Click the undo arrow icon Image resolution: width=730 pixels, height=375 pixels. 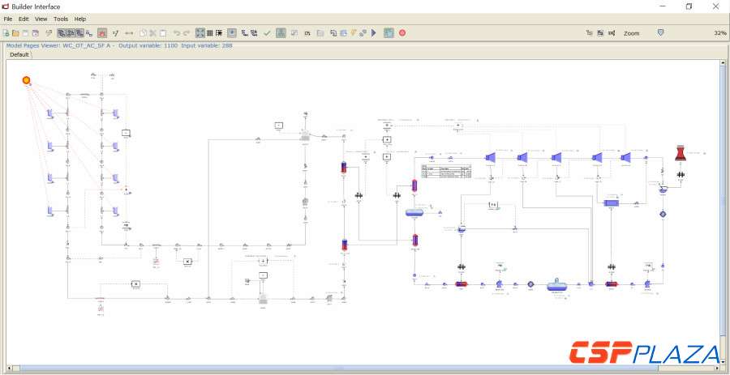[177, 33]
